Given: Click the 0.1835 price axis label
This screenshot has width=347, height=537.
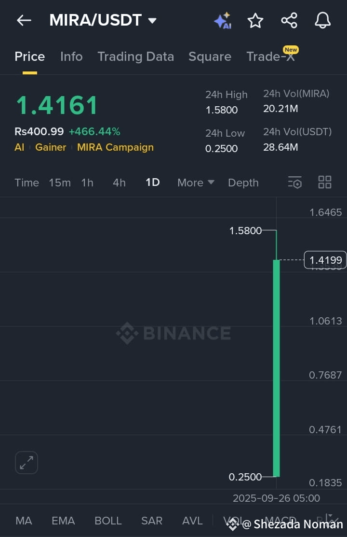Looking at the screenshot, I should pyautogui.click(x=325, y=483).
